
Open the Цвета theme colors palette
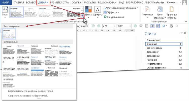tap(88, 12)
